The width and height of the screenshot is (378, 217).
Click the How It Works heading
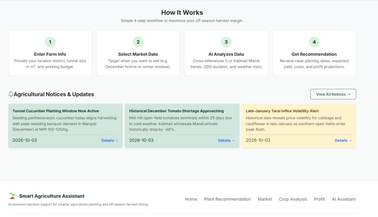tap(182, 13)
